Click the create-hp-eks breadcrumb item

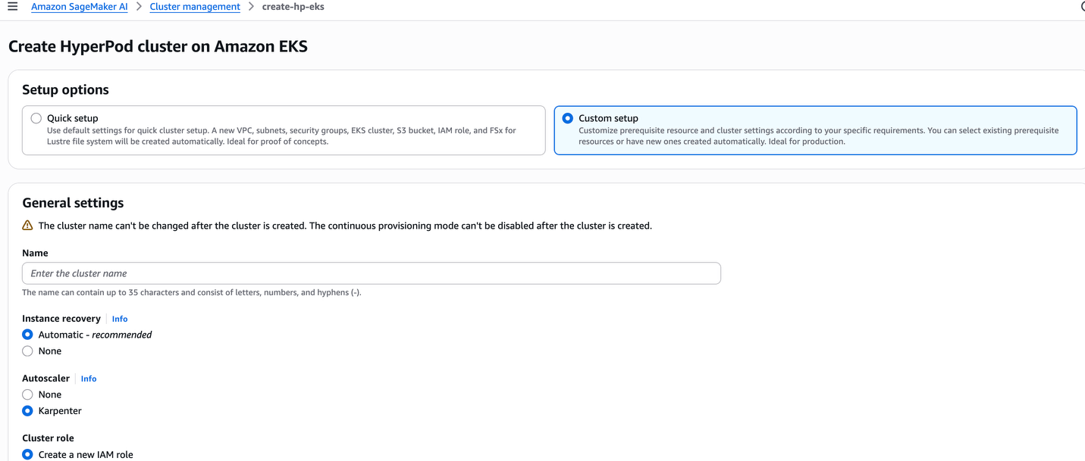tap(293, 7)
